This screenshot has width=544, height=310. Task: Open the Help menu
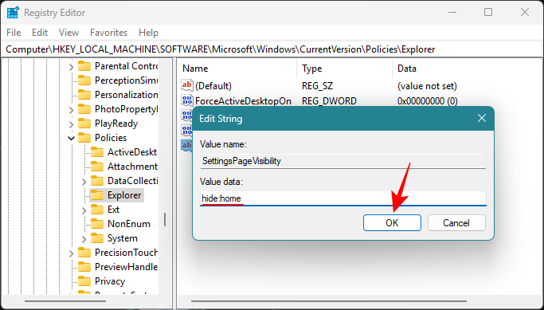(x=148, y=33)
